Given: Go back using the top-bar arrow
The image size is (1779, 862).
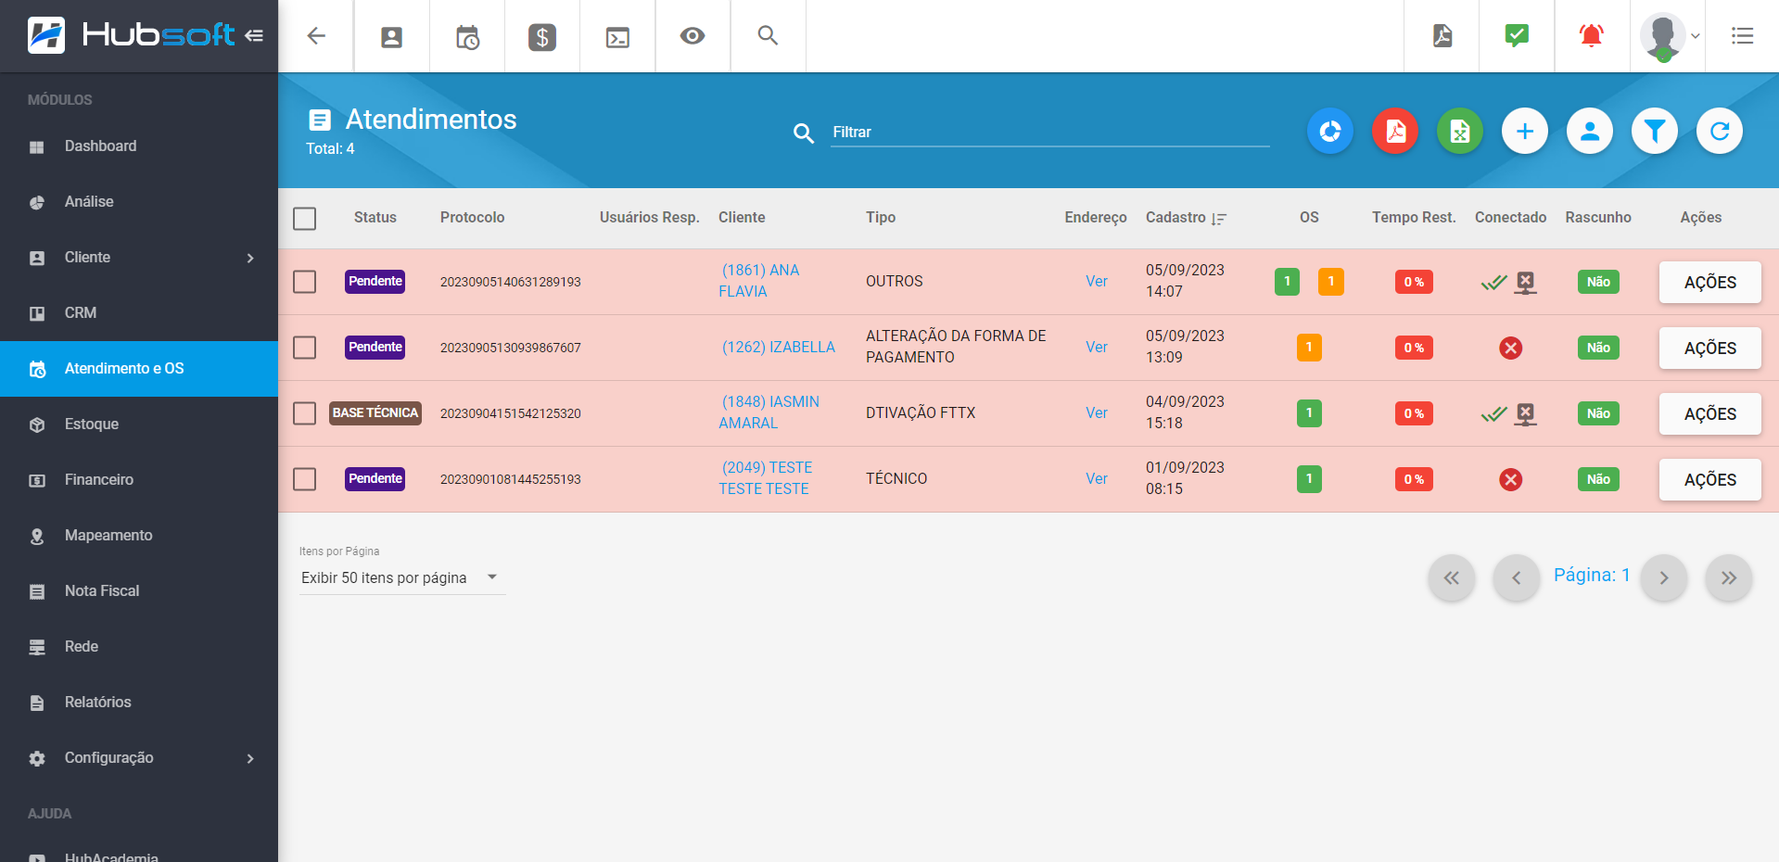Looking at the screenshot, I should [316, 36].
